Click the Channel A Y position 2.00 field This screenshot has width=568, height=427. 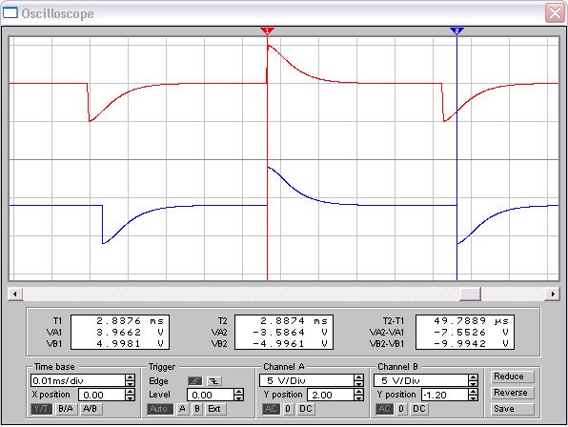[331, 395]
